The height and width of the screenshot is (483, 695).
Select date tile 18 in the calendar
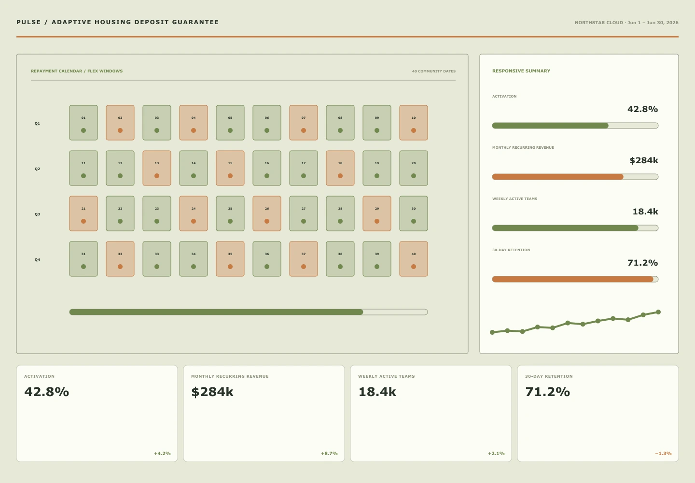(340, 168)
